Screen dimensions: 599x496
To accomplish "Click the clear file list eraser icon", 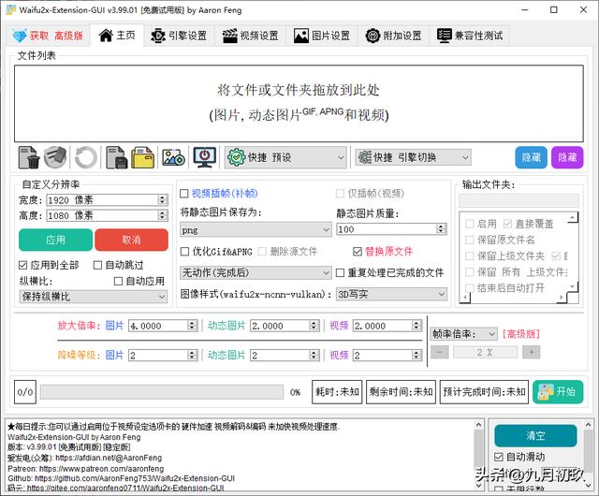I will [55, 157].
